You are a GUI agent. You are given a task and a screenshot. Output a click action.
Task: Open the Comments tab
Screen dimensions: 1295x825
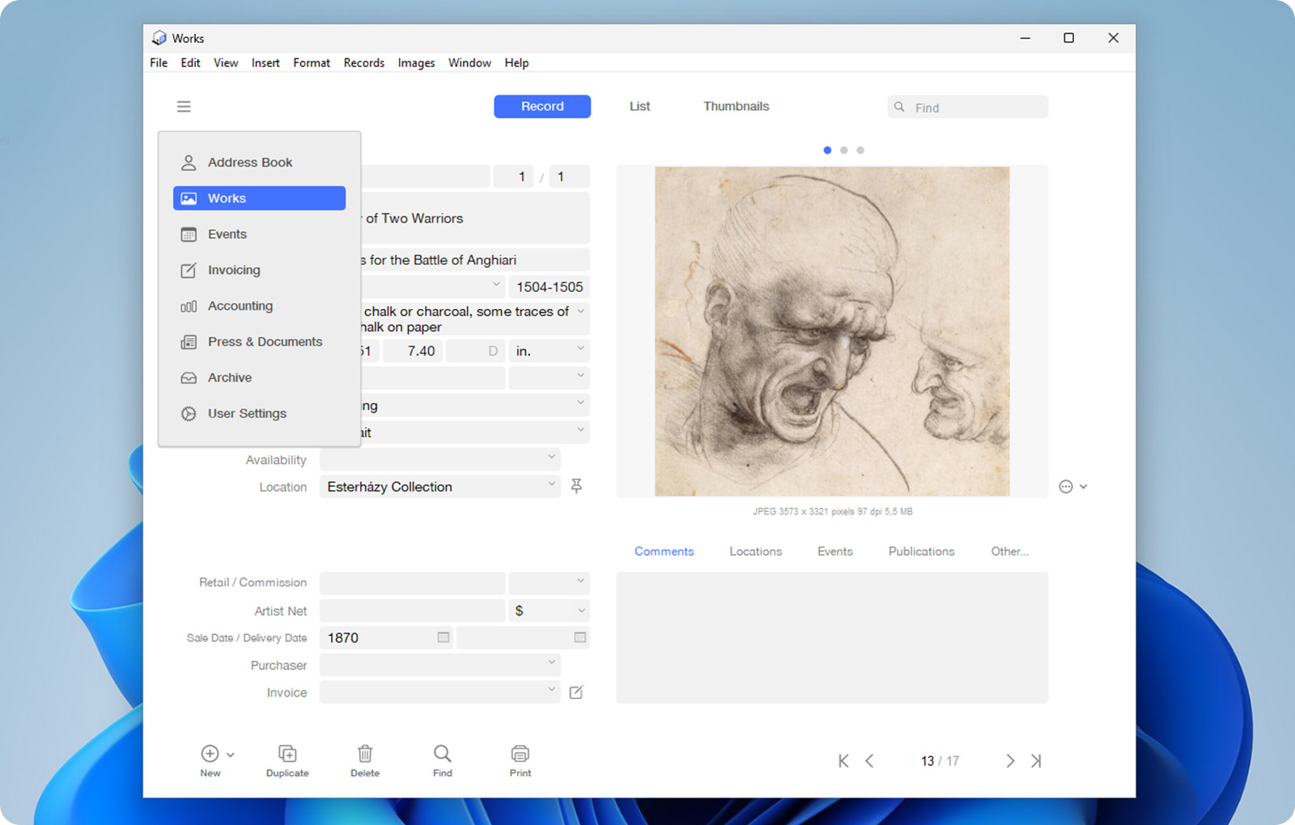click(x=664, y=552)
